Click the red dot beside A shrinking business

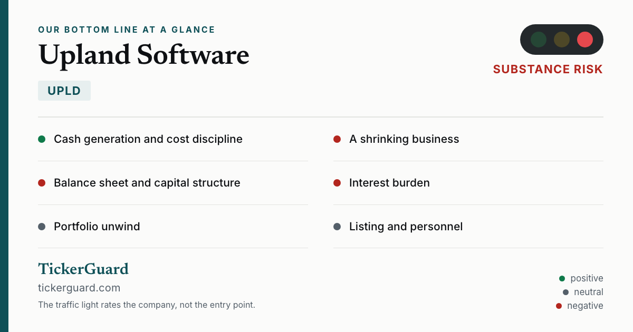[x=337, y=139]
